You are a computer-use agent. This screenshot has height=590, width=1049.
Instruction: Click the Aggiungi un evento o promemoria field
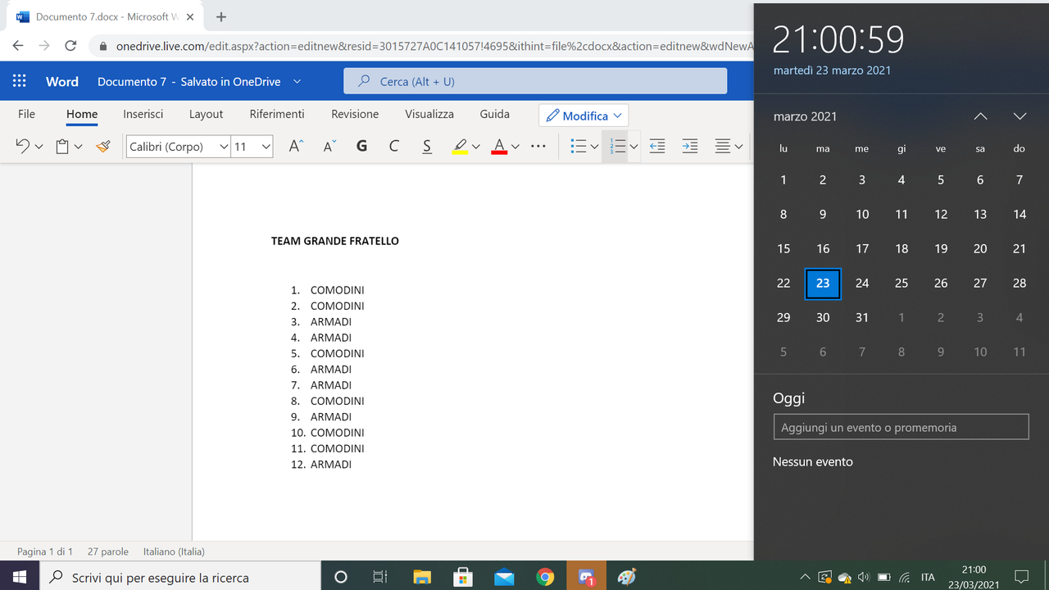(x=901, y=427)
